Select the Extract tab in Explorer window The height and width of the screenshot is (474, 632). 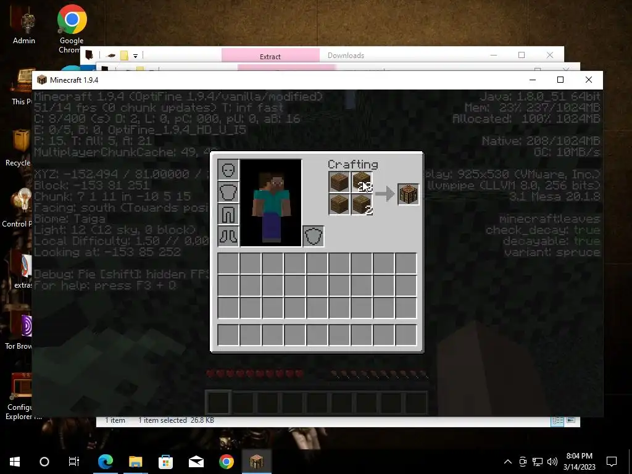270,56
